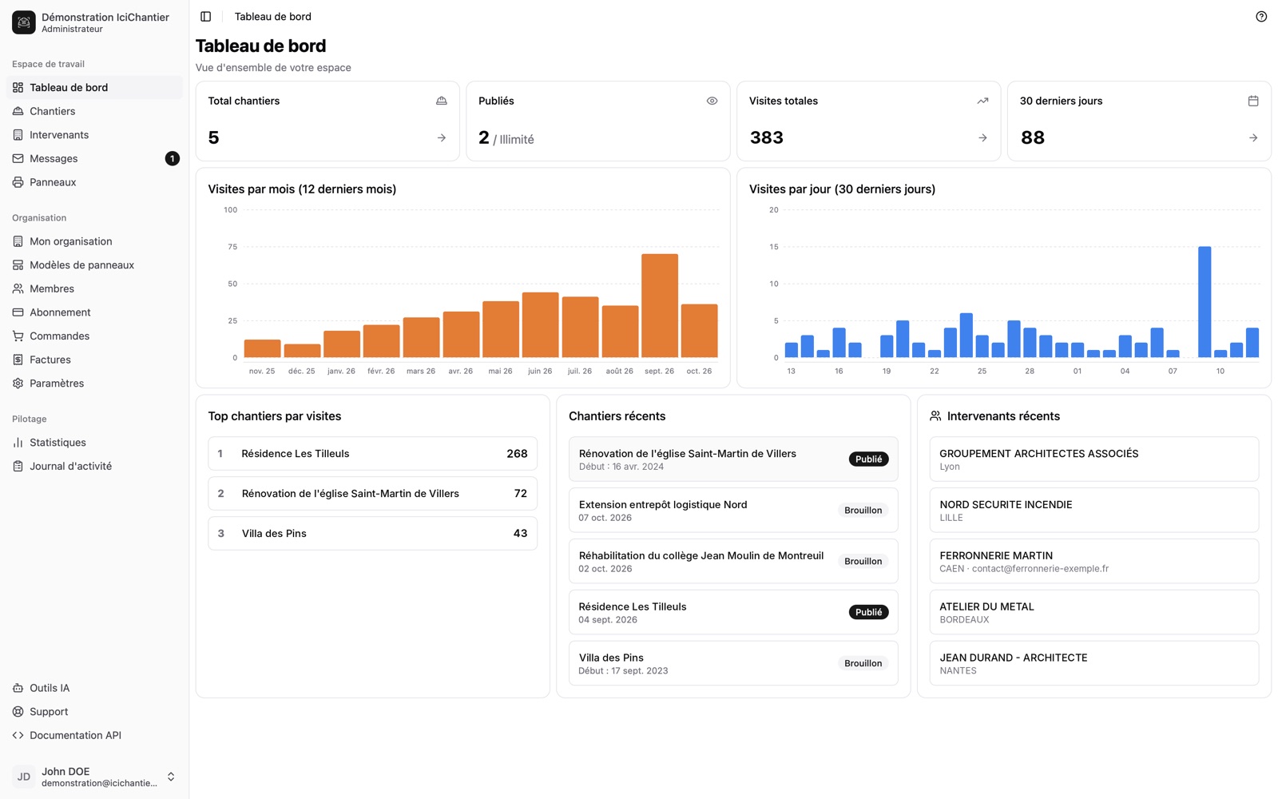The image size is (1278, 799).
Task: Click Publié badge on Saint-Martin de Villers
Action: (x=868, y=459)
